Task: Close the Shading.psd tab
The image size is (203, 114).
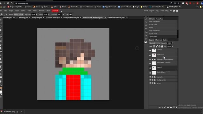Action: point(29,18)
